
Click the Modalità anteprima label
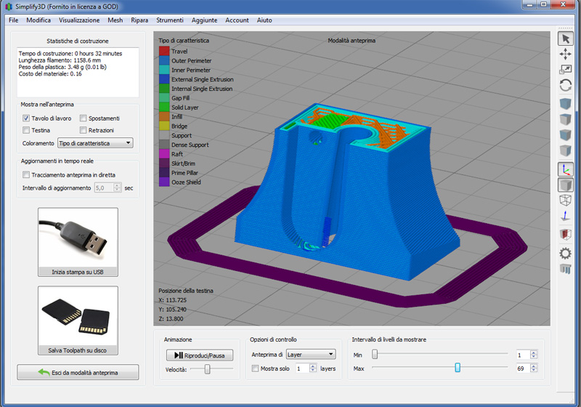pos(352,41)
